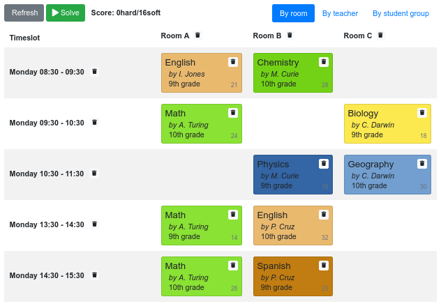The width and height of the screenshot is (441, 306).
Task: Remove Room C with its trash icon
Action: click(x=381, y=36)
